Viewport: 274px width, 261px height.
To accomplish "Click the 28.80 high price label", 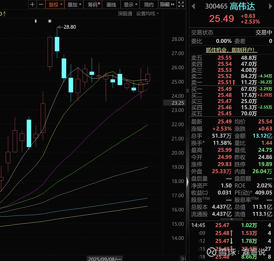I will pos(70,27).
